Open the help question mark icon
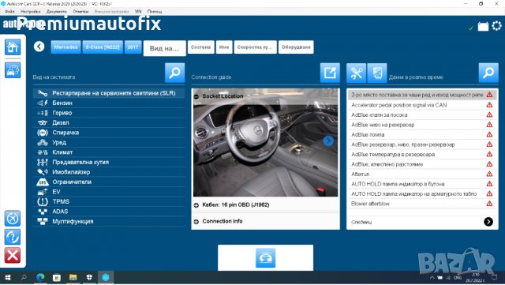Image resolution: width=505 pixels, height=285 pixels. pos(13,237)
